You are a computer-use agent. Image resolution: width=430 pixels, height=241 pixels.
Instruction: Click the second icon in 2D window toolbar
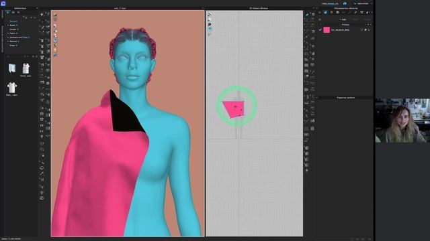click(x=210, y=19)
